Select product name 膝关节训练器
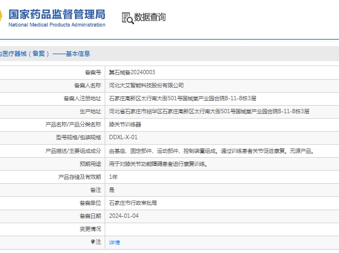This screenshot has height=253, width=339. point(125,125)
